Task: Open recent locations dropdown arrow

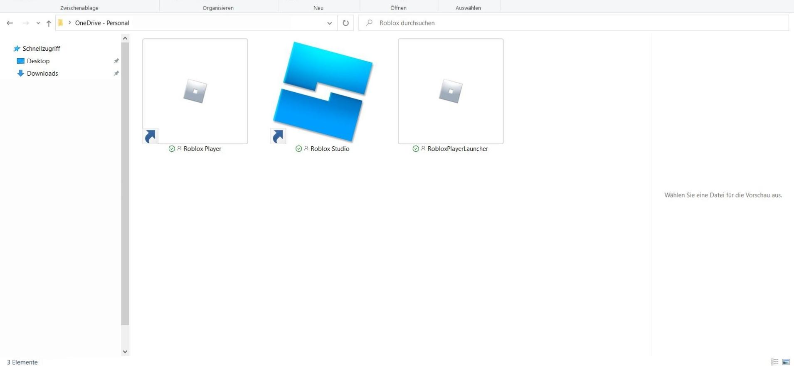Action: pyautogui.click(x=38, y=23)
